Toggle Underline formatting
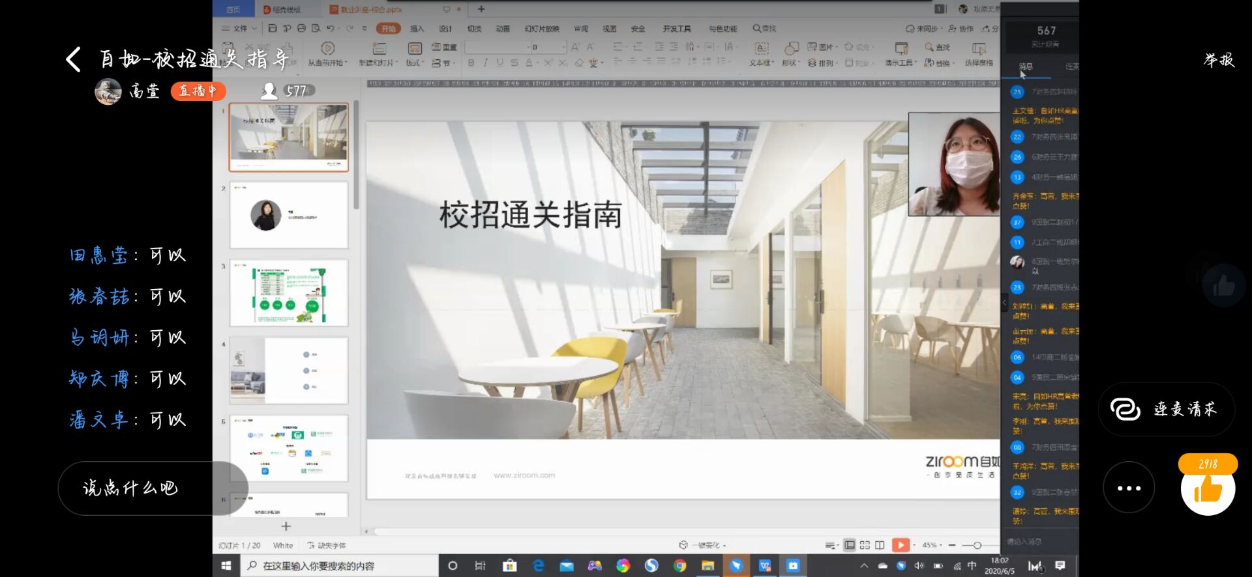The image size is (1252, 577). [x=499, y=63]
